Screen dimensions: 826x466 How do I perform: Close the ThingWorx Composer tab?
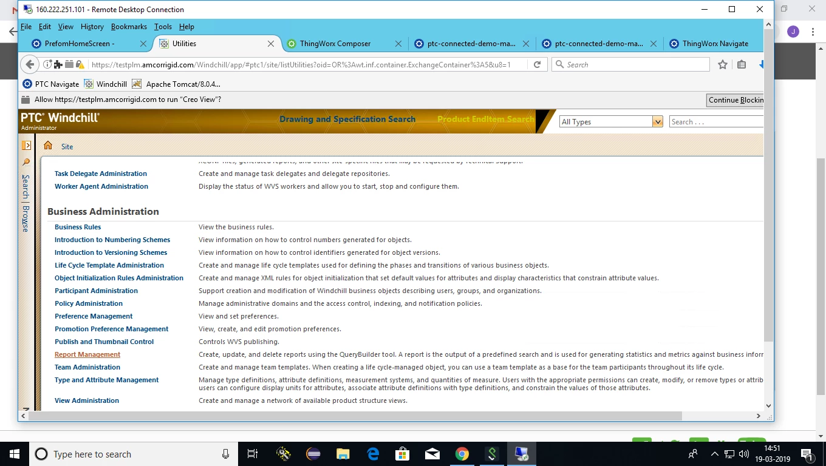coord(398,44)
